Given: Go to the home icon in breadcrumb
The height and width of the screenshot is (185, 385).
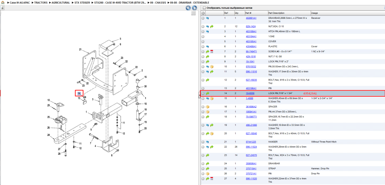Looking at the screenshot, I should [x=3, y=2].
